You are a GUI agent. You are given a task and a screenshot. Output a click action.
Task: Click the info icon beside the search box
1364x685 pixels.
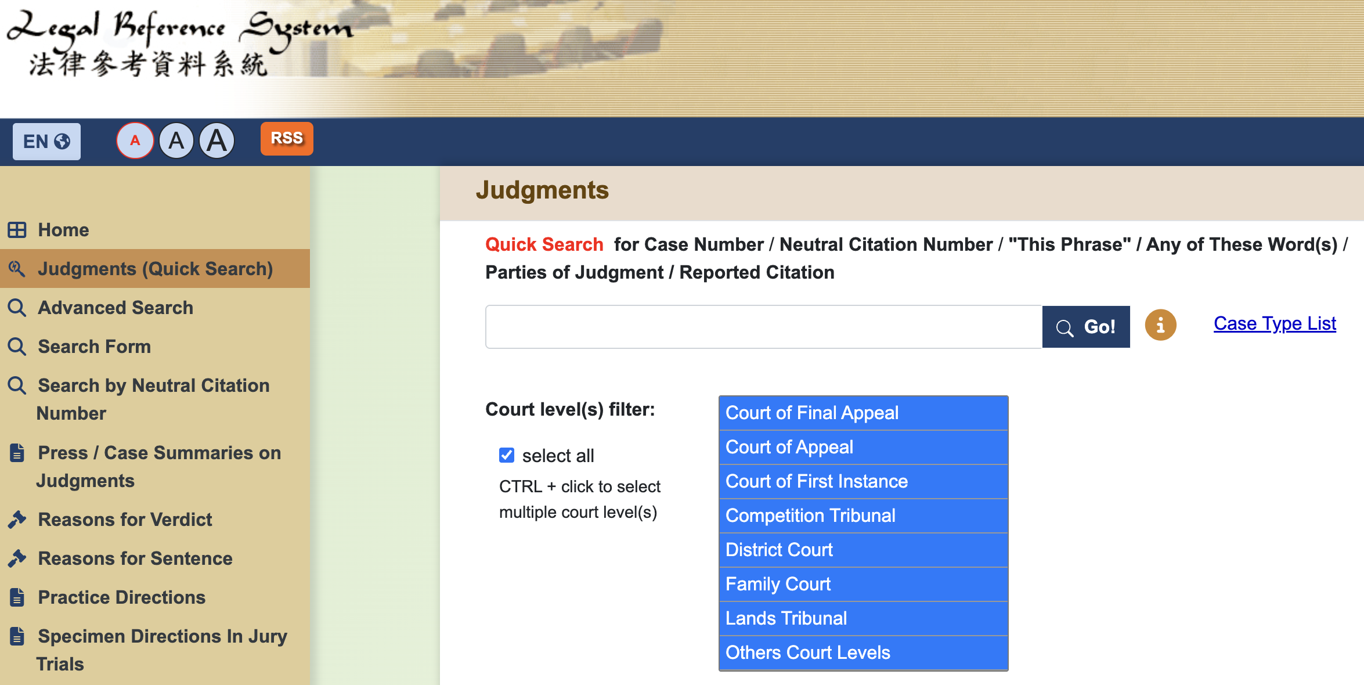coord(1159,325)
